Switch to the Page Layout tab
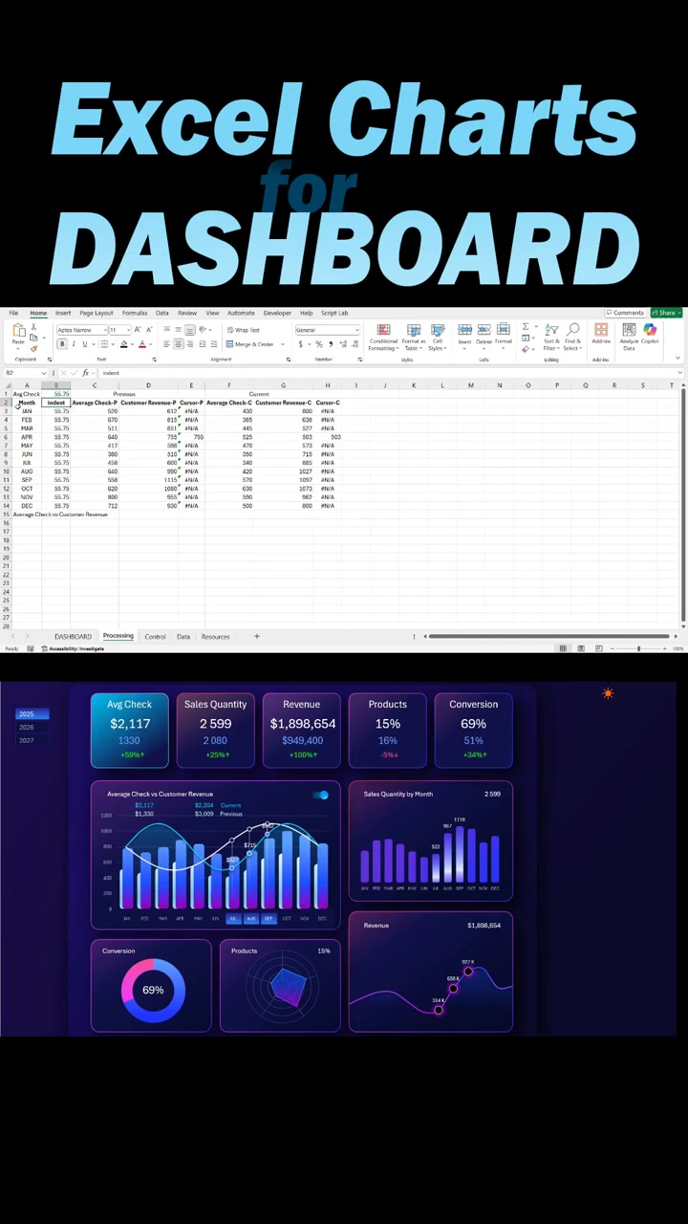This screenshot has height=1224, width=688. tap(97, 313)
